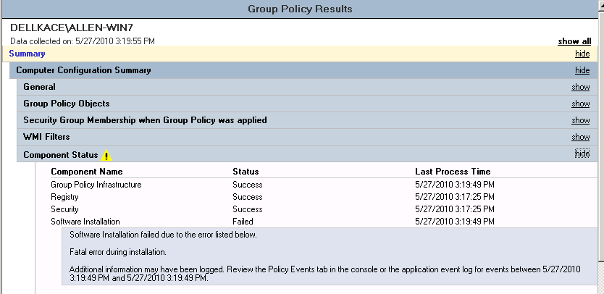Hide the Summary section
This screenshot has height=294, width=604.
[x=582, y=54]
